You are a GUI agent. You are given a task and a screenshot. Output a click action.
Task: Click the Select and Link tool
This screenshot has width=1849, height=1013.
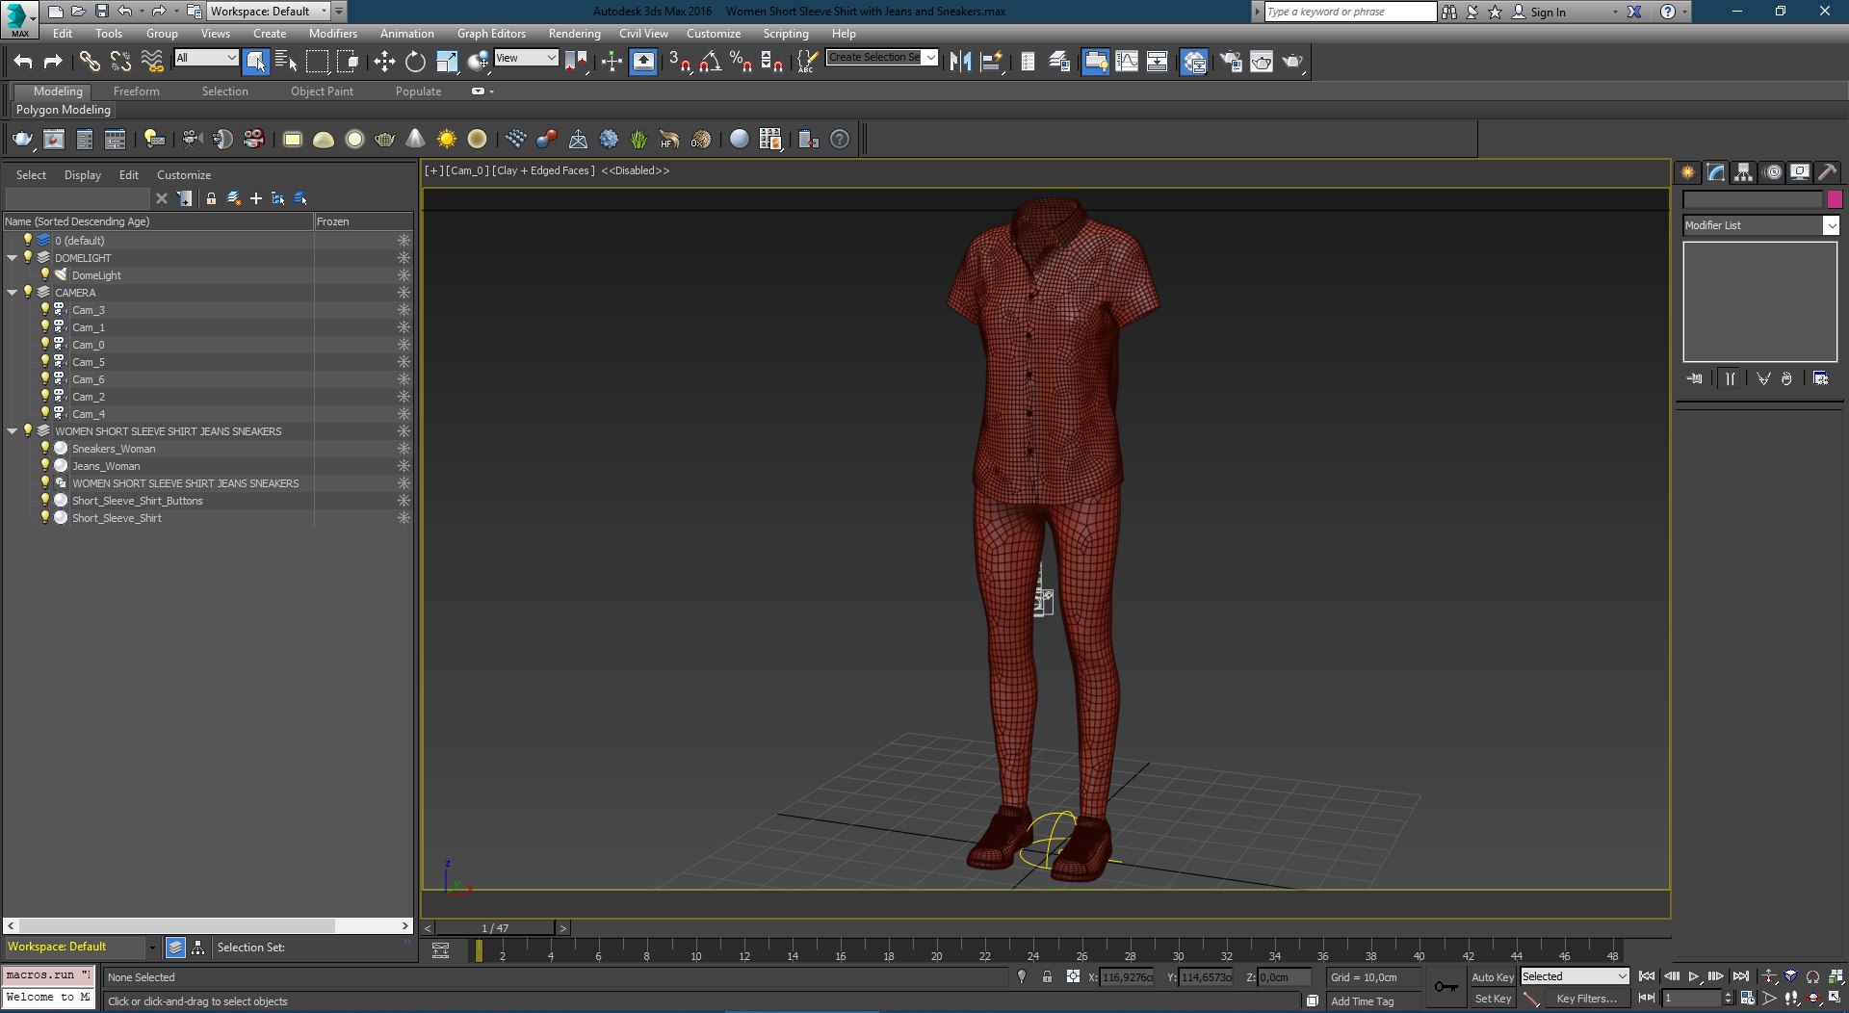[x=89, y=62]
